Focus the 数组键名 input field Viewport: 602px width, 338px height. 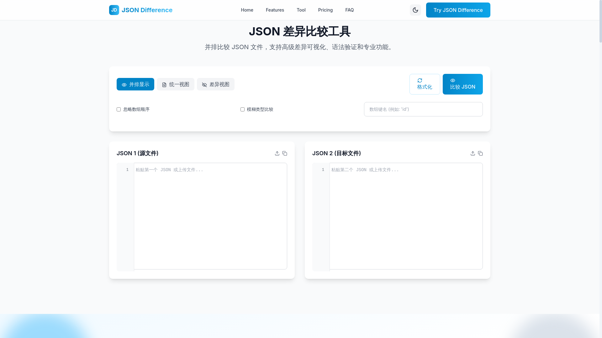[x=423, y=109]
